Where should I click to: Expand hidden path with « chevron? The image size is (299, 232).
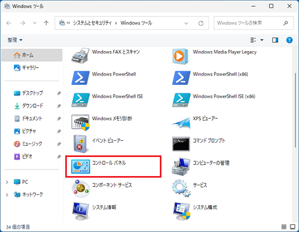(68, 23)
